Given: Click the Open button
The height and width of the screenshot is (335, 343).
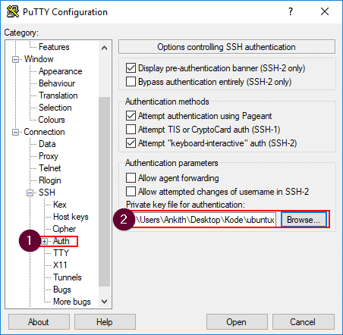Looking at the screenshot, I should [x=237, y=322].
